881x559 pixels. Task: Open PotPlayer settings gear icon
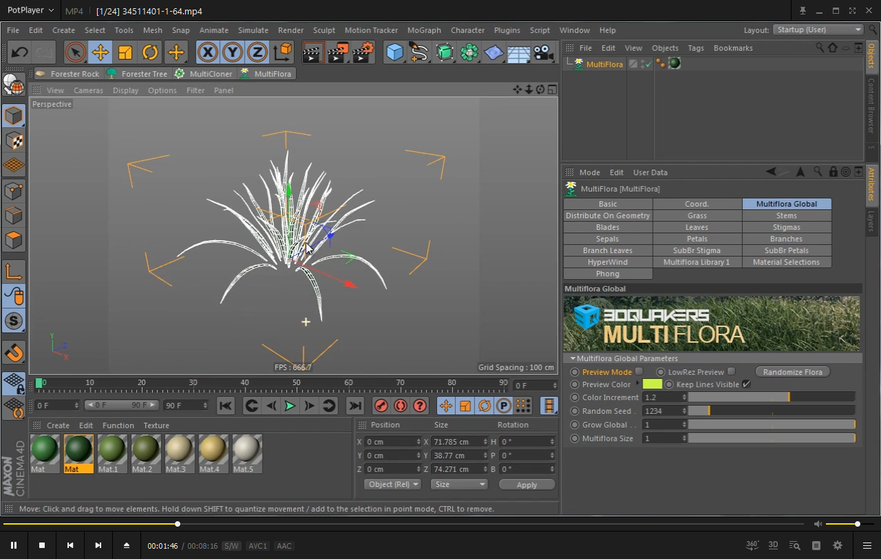(838, 545)
